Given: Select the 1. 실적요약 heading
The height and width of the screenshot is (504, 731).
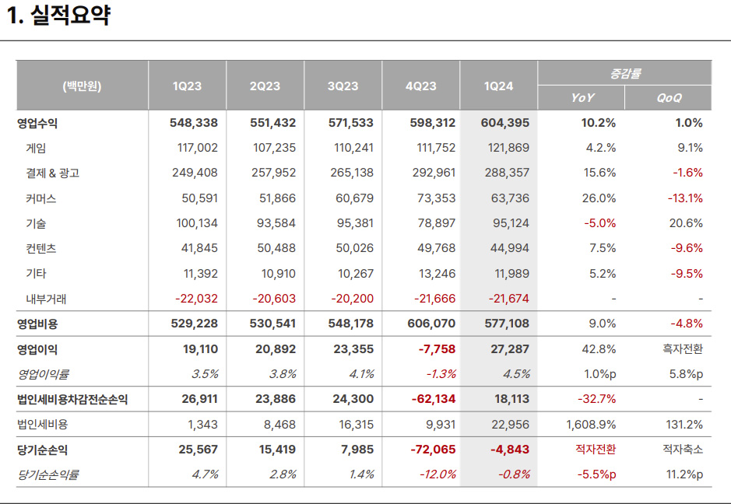Looking at the screenshot, I should 58,16.
